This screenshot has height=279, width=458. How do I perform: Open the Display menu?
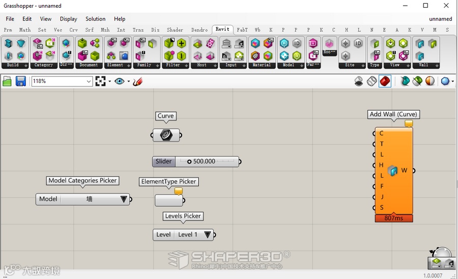pos(68,19)
